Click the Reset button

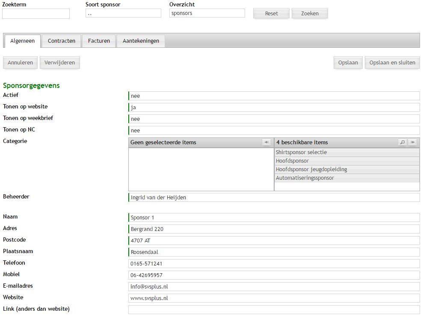click(271, 14)
